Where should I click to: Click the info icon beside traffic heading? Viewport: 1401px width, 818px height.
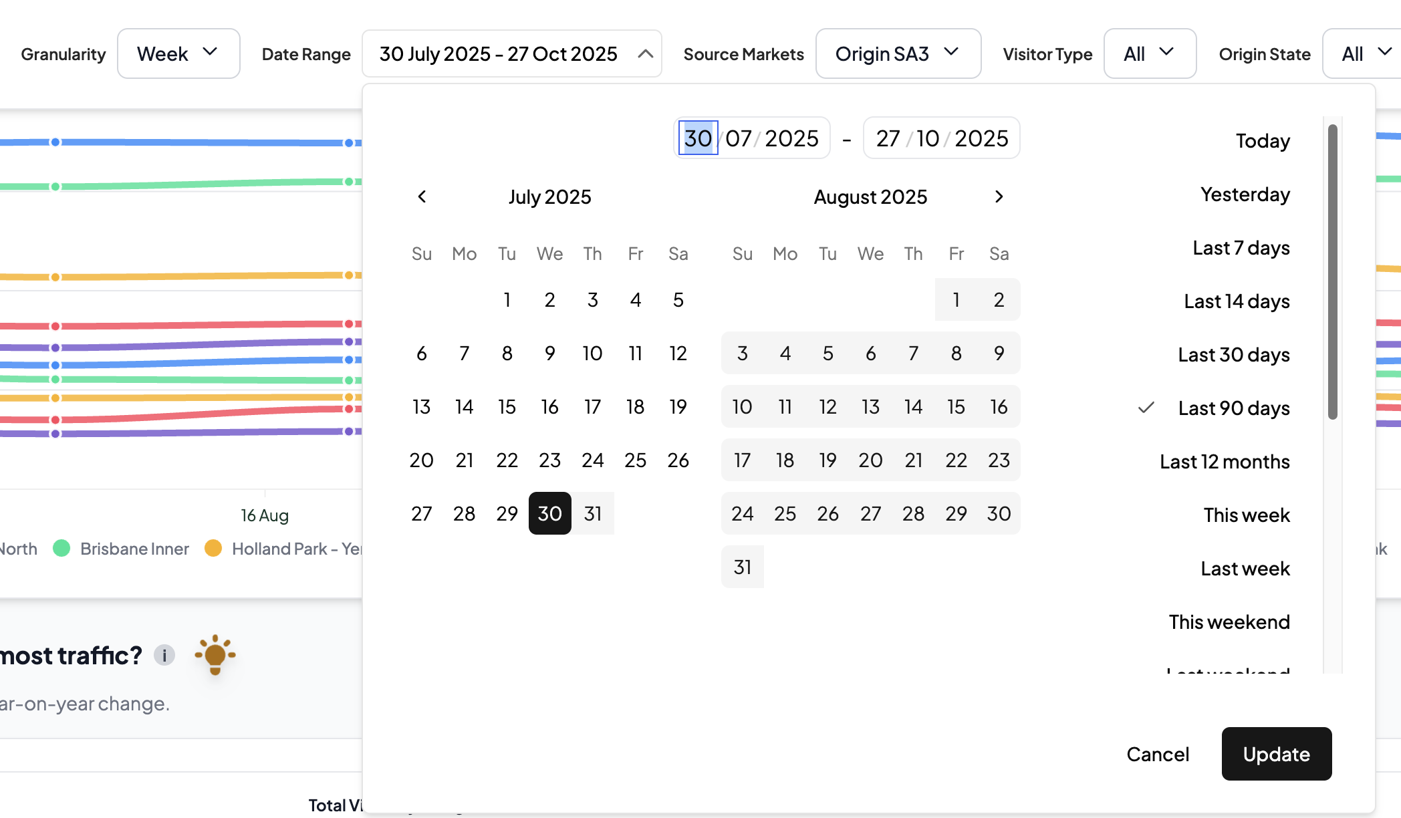164,655
